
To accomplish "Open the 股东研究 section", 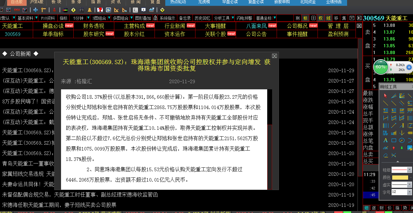I will click(x=94, y=34).
